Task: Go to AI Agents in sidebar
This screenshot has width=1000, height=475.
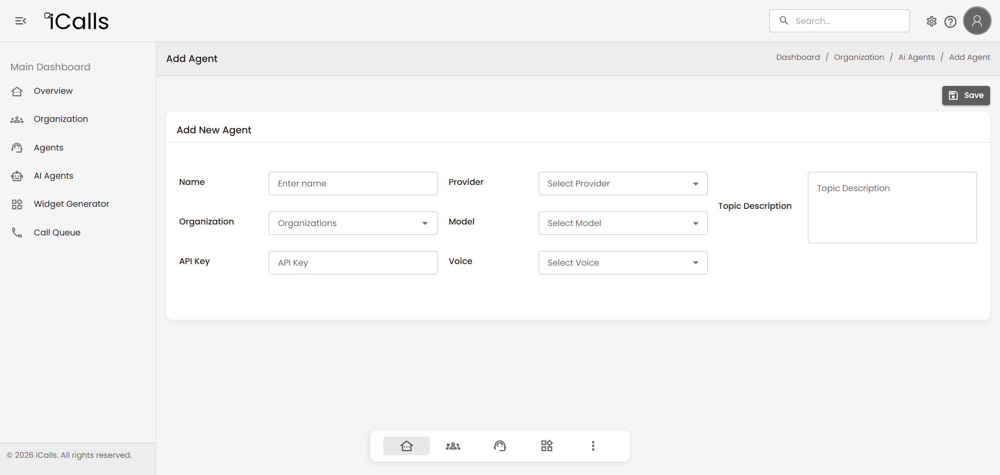Action: point(53,176)
